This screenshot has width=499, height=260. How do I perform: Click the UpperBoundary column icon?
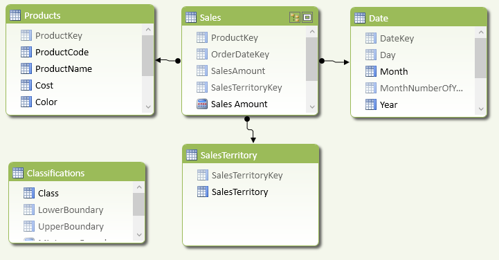point(29,226)
